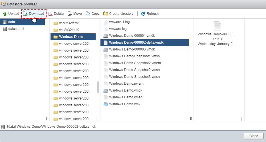Click the Download toolbar button

[x=34, y=14]
